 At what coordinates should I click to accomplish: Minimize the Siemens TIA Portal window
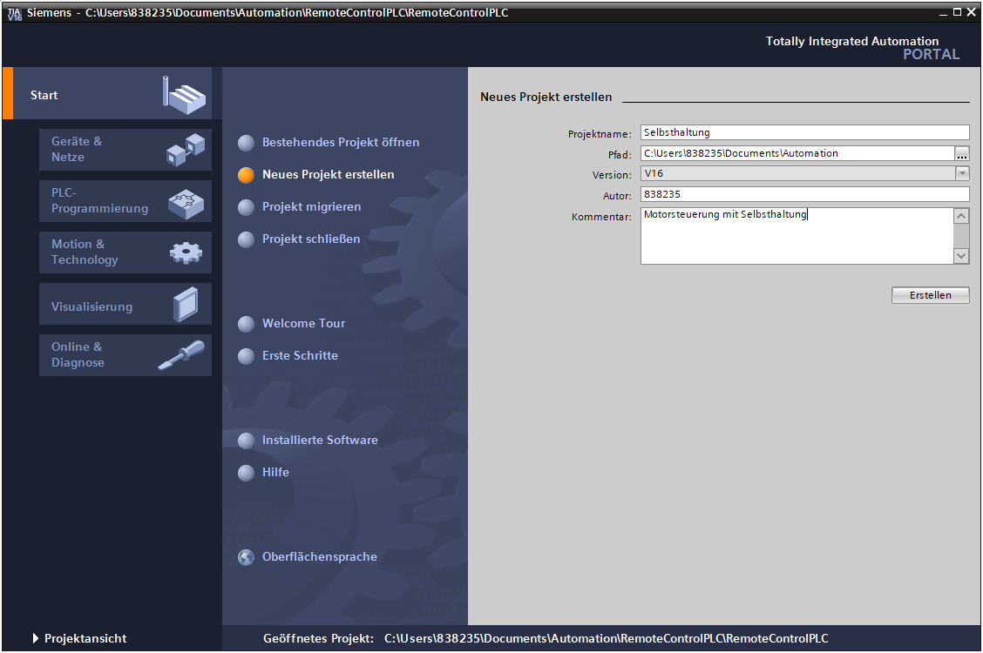tap(943, 12)
